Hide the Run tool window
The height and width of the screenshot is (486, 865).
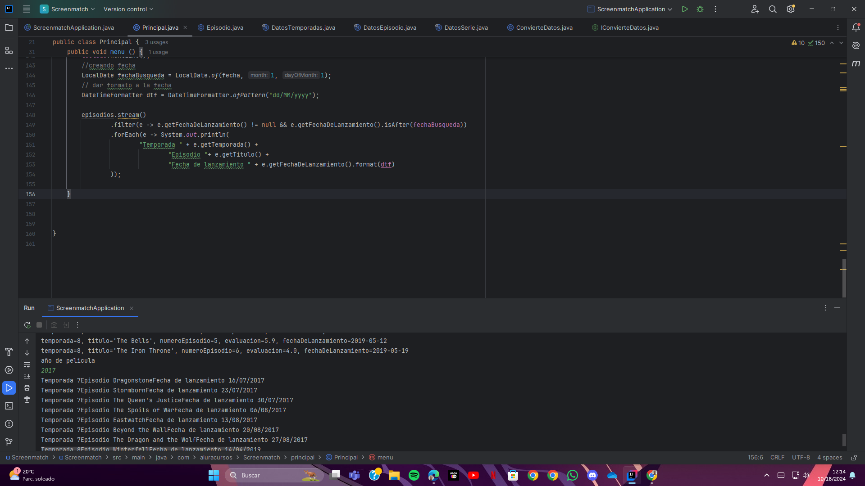(x=837, y=308)
